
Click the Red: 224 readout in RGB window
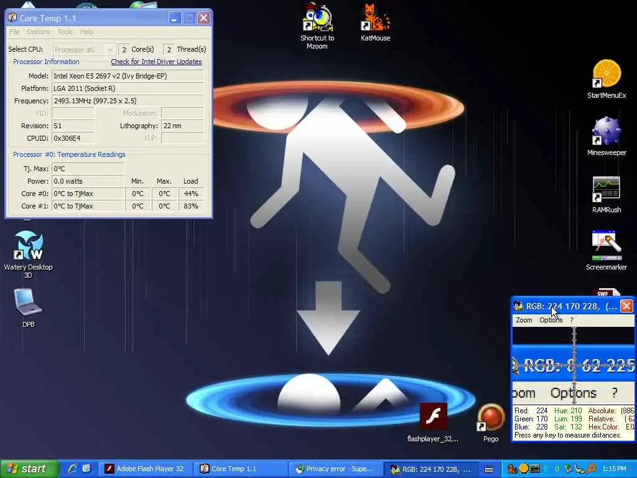[531, 411]
